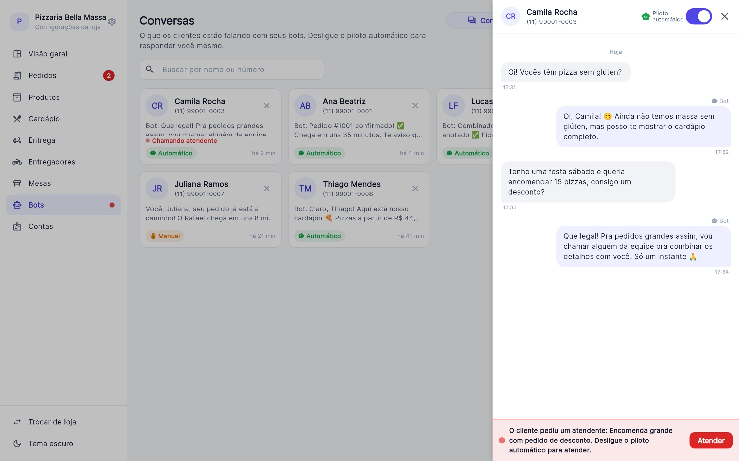Click Automático badge on Camila Rocha card
The width and height of the screenshot is (739, 461).
pos(171,153)
